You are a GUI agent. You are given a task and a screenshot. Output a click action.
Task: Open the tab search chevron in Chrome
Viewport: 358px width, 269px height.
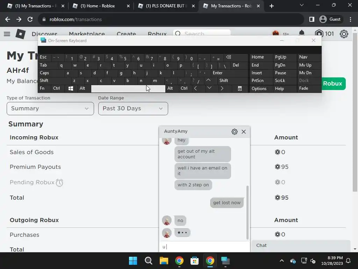tap(302, 5)
